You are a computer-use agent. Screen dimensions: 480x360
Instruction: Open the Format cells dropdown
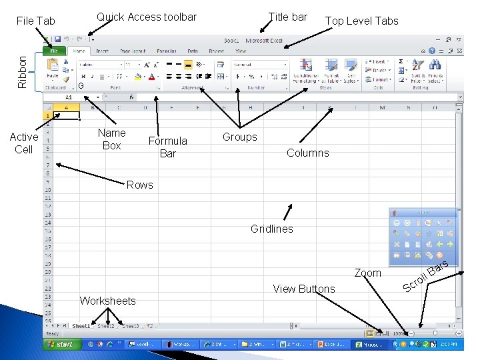(378, 79)
